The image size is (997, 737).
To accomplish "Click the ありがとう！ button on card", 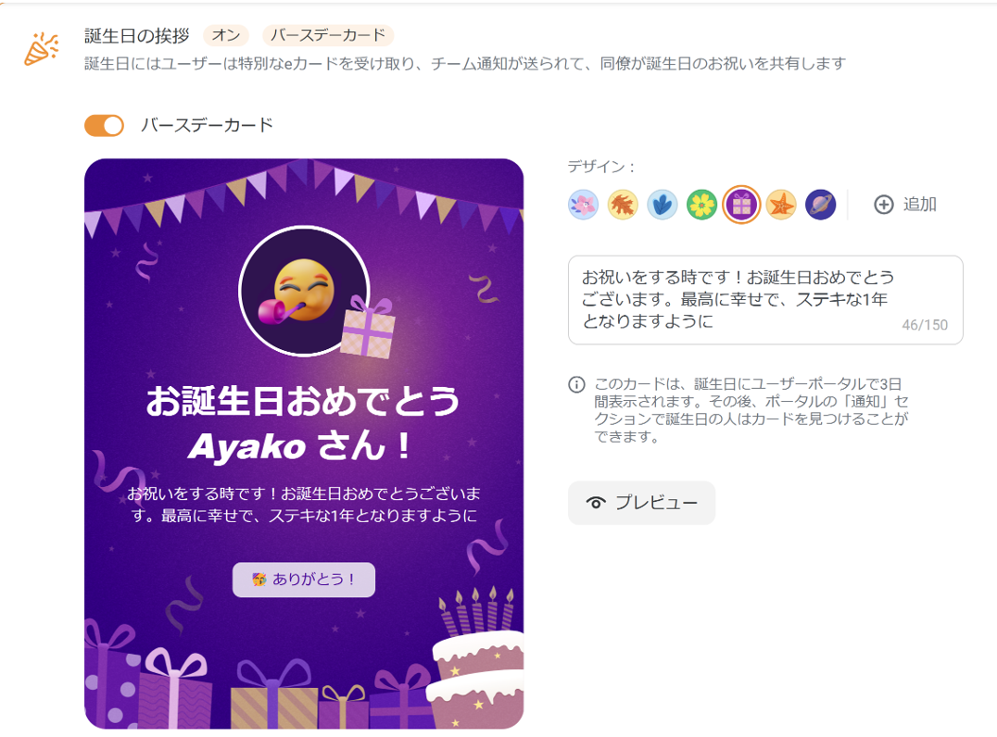I will click(304, 580).
